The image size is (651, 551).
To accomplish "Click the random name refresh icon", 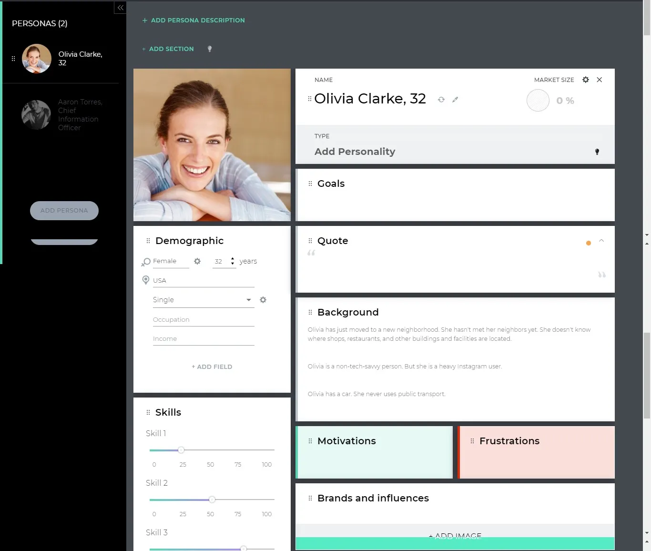I will coord(441,100).
